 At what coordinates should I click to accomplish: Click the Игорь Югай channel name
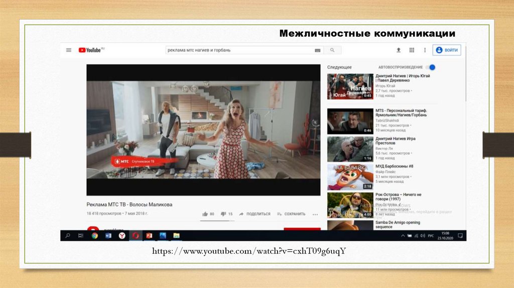pos(385,86)
